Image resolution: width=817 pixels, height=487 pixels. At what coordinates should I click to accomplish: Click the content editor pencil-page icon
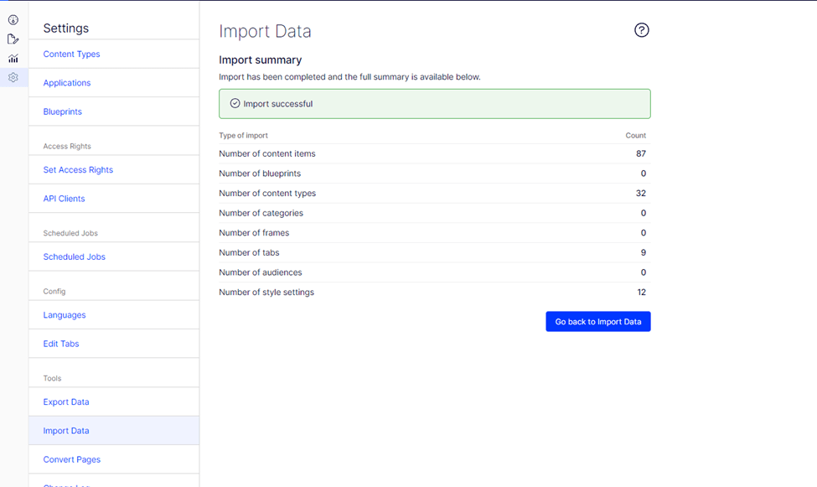(13, 39)
